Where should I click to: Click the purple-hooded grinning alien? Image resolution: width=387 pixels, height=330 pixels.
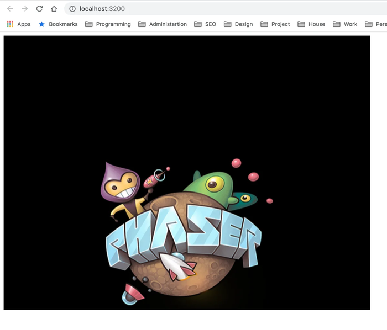(120, 185)
